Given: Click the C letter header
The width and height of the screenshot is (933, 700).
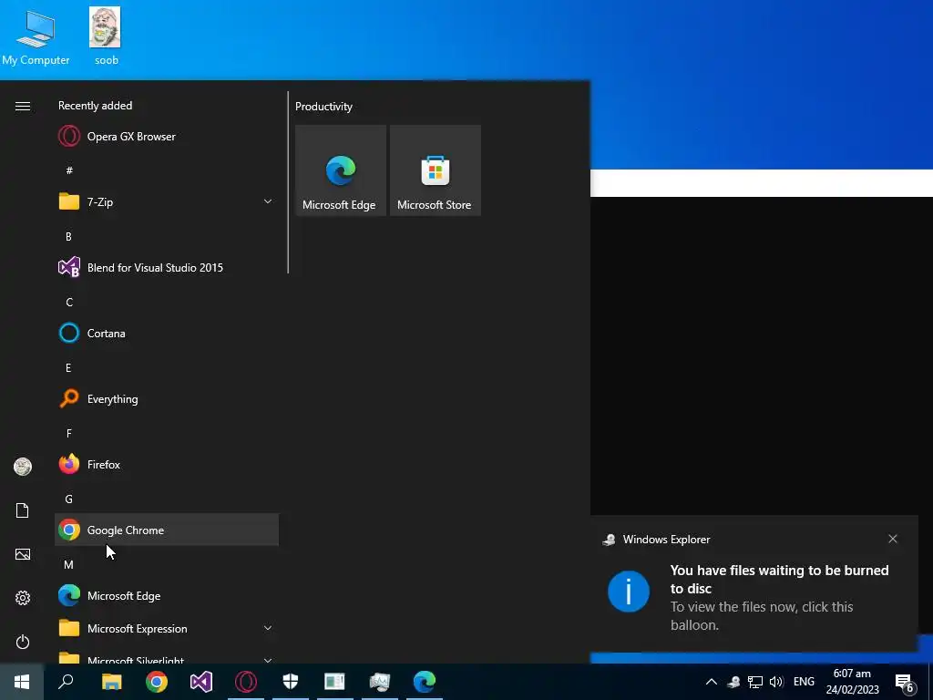Looking at the screenshot, I should click(69, 303).
